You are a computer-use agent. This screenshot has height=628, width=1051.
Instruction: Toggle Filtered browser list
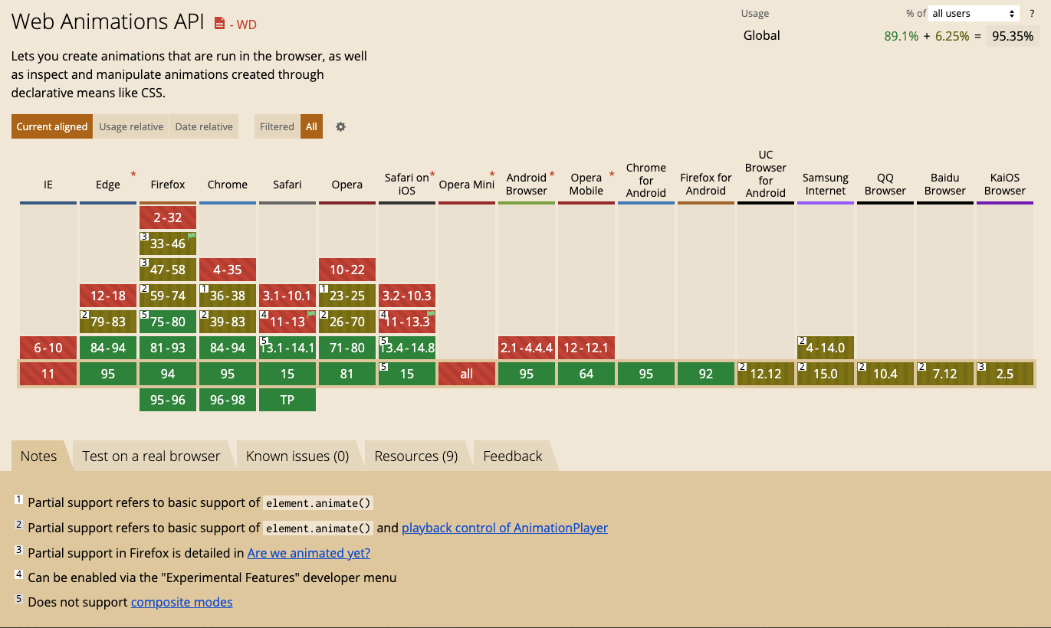[277, 126]
